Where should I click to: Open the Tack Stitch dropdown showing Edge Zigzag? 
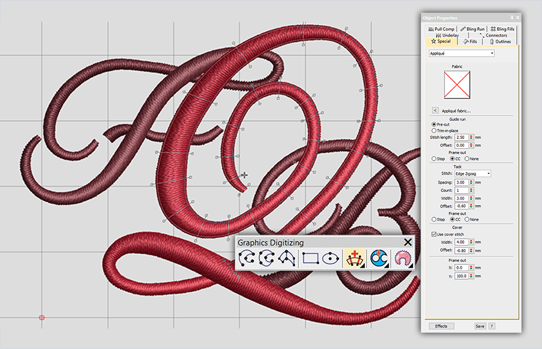488,173
